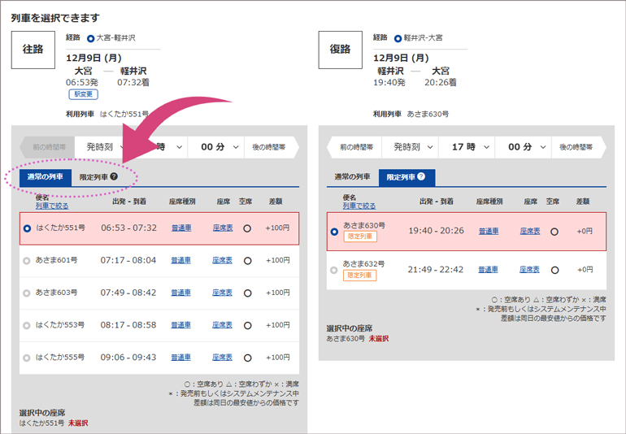Open 普通車 link for はくたか553号
626x434 pixels.
pyautogui.click(x=180, y=325)
